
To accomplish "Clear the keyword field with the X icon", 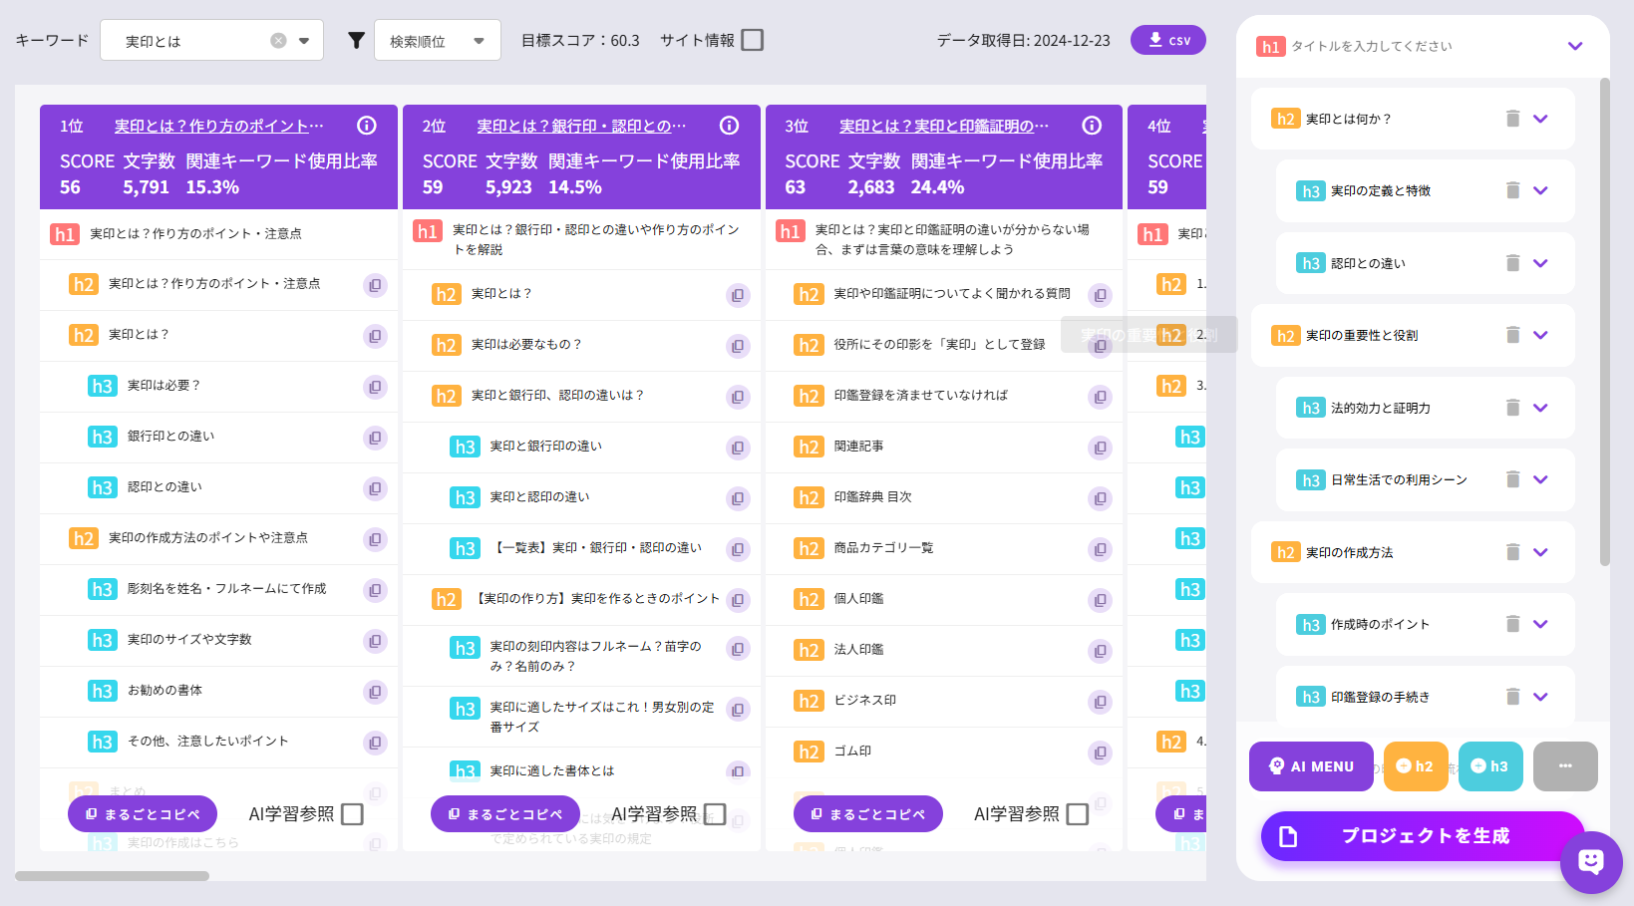I will (278, 41).
